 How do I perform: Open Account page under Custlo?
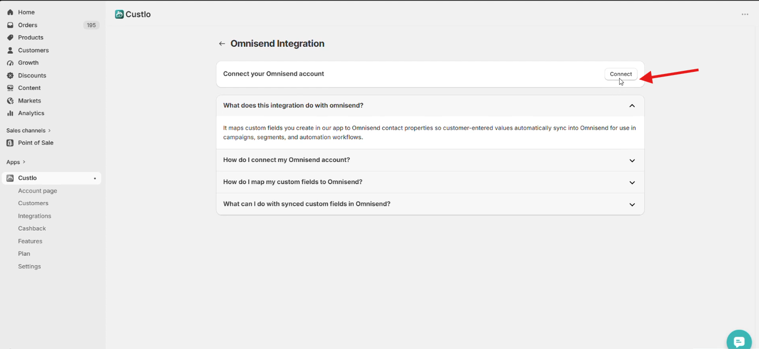38,191
